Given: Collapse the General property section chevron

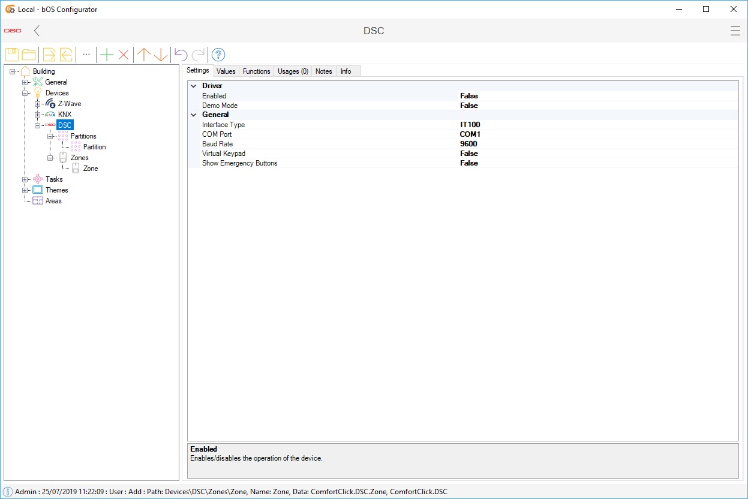Looking at the screenshot, I should point(193,115).
